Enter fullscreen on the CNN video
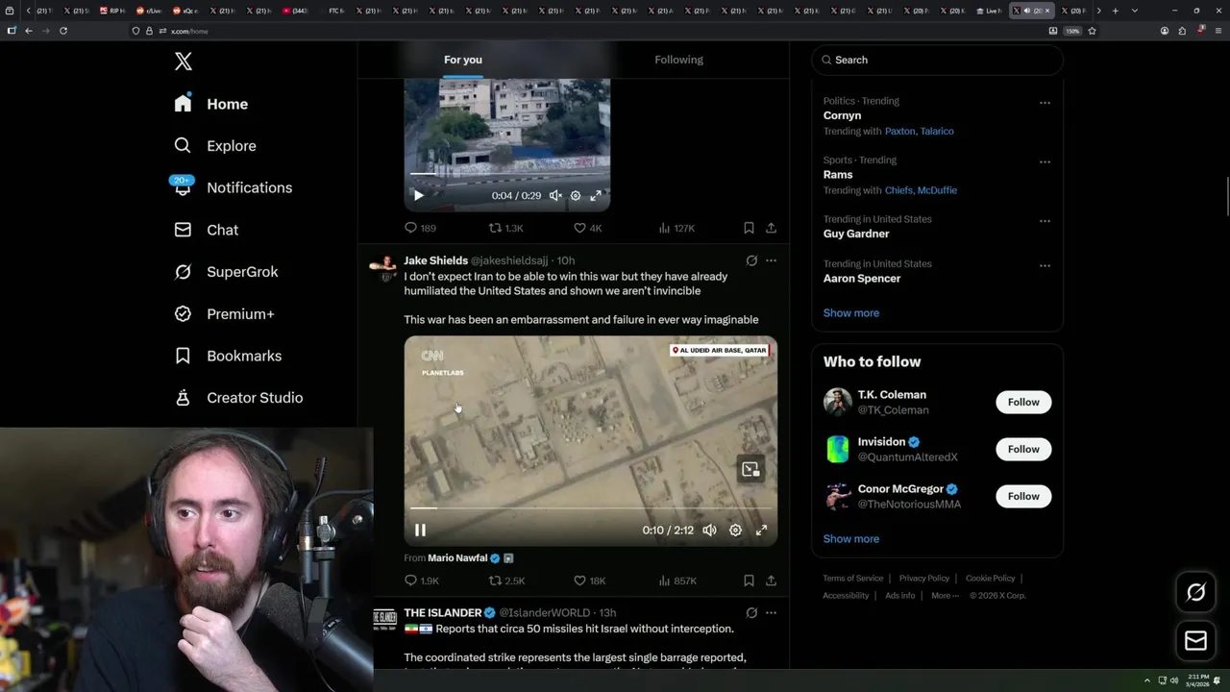Screen dimensions: 1230x692 [761, 530]
